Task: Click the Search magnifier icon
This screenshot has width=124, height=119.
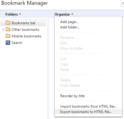Action: 8,43
